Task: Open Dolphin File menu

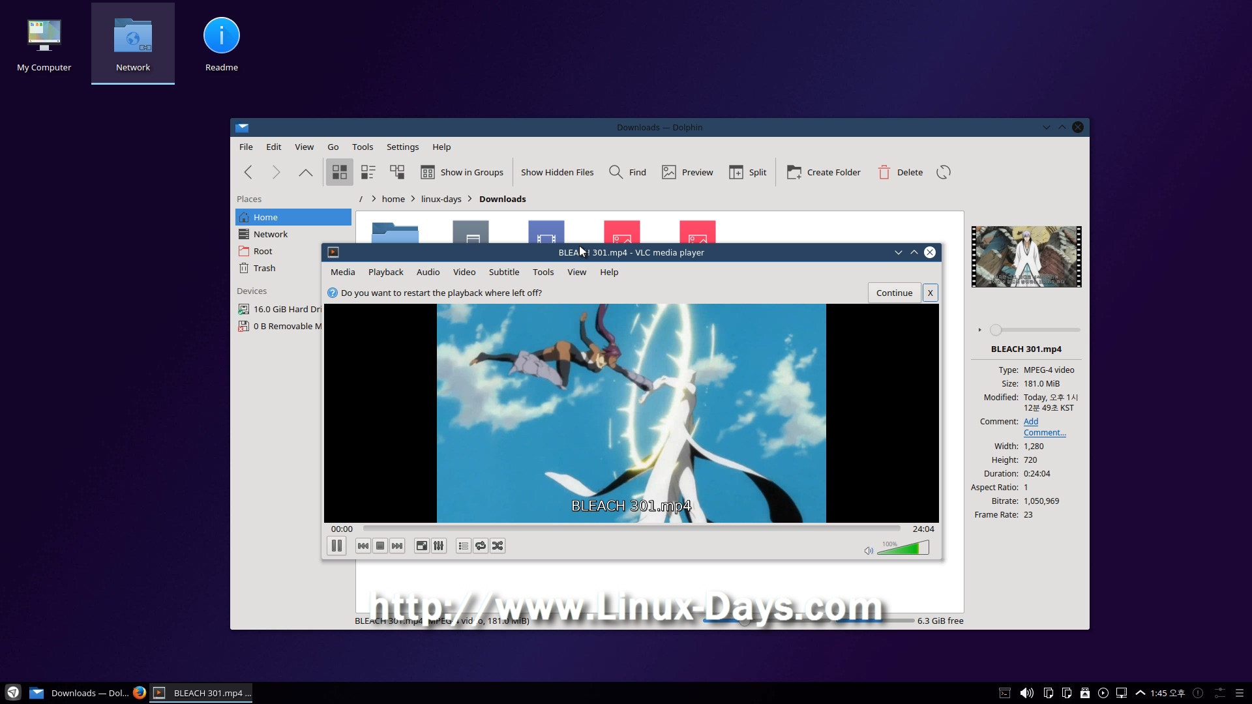Action: [246, 147]
